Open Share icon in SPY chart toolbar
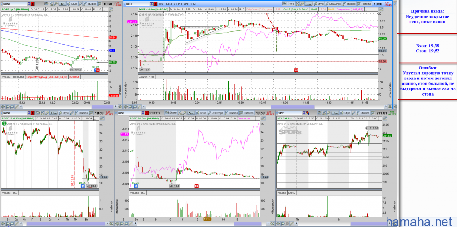This screenshot has width=457, height=227. [319, 113]
